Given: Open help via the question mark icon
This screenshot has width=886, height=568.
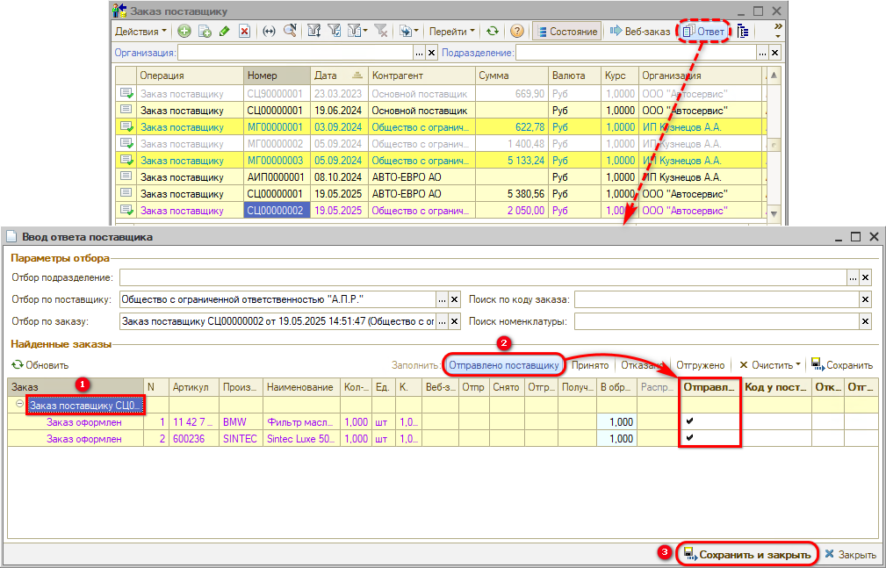Looking at the screenshot, I should [517, 31].
